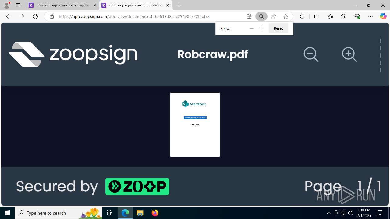Increase browser zoom with plus button
The height and width of the screenshot is (219, 390).
[261, 28]
